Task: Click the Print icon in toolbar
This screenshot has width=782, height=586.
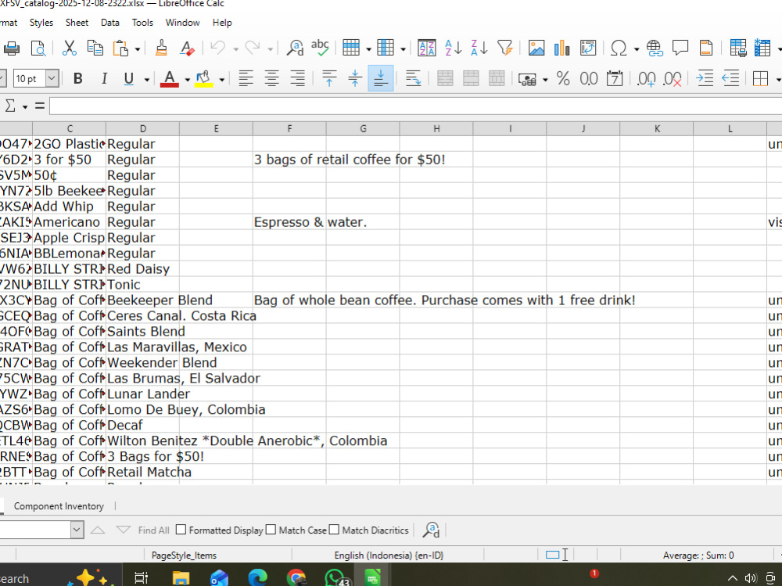Action: click(12, 49)
